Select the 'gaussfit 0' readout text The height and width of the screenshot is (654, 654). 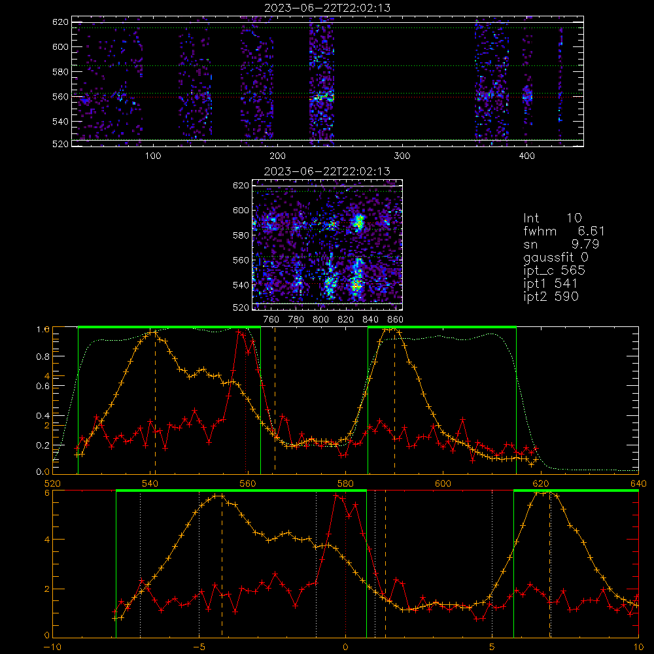(556, 257)
